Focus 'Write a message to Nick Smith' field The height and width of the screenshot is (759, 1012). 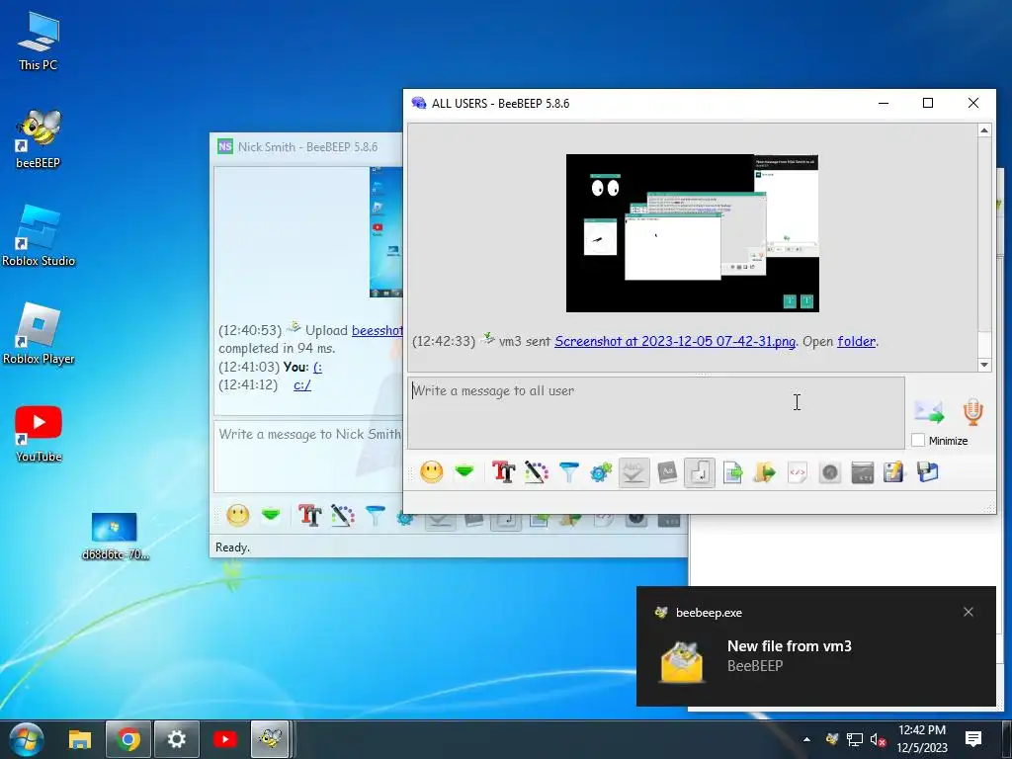[308, 457]
